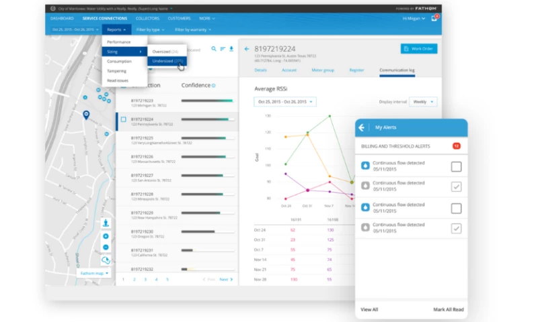538x322 pixels.
Task: Activate the street view person icon
Action: tap(106, 223)
